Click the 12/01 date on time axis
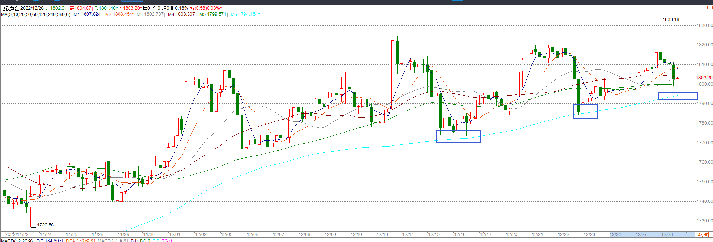 click(x=175, y=234)
